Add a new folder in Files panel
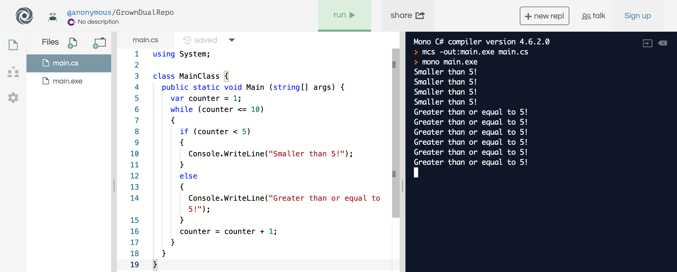The width and height of the screenshot is (677, 272). coord(99,43)
